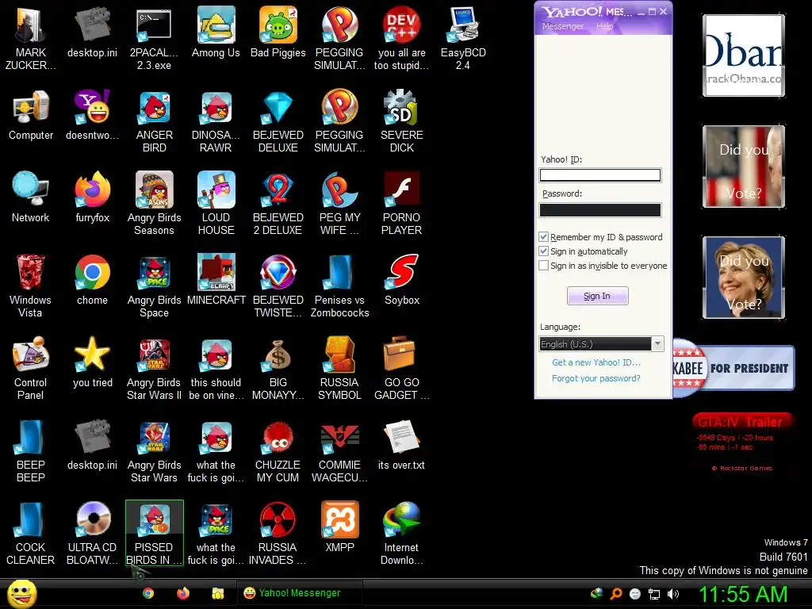Select the RUSSIA INVADES radiation icon
Screen dimensions: 812x609
coord(278,533)
